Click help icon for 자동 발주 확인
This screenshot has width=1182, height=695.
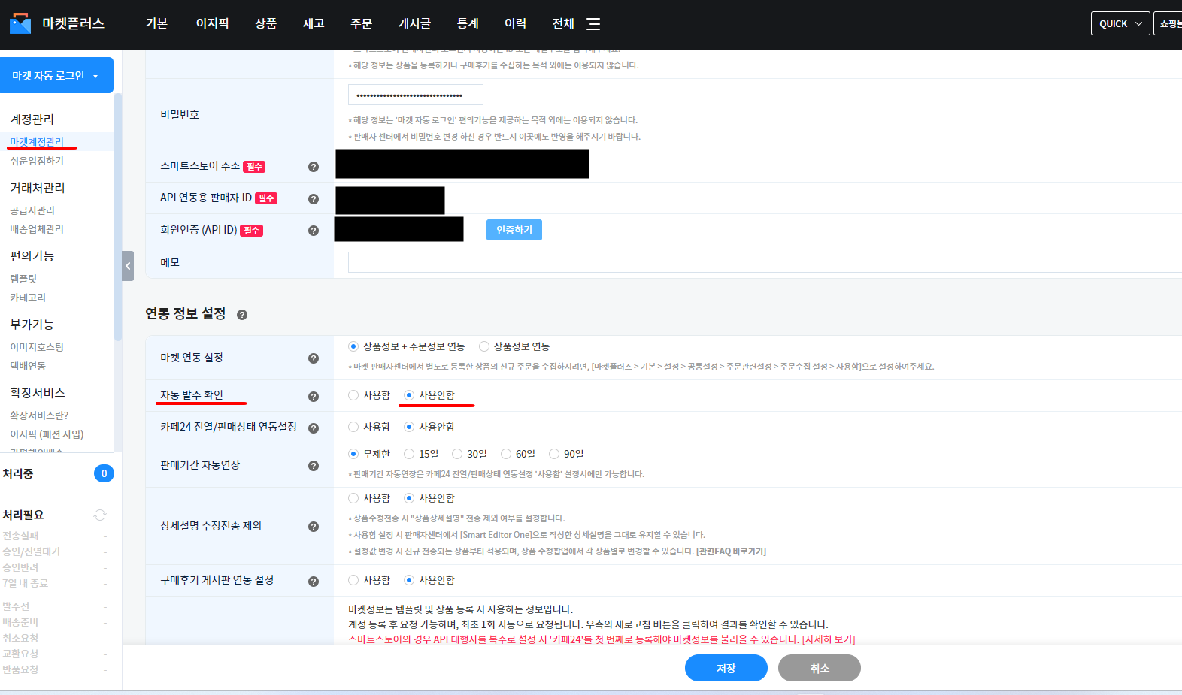[x=314, y=397]
